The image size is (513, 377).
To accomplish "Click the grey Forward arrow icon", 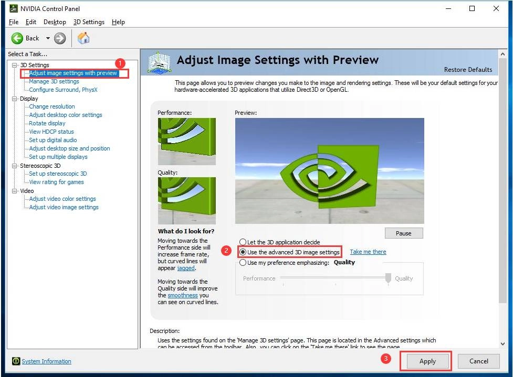I will [x=60, y=38].
